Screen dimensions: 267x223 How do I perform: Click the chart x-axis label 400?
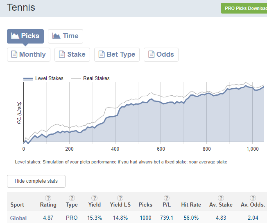coord(115,149)
